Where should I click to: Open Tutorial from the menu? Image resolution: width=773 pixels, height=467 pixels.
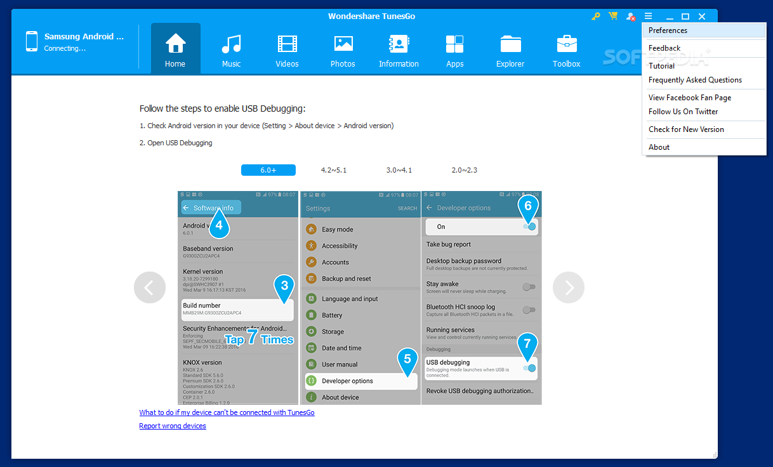[x=704, y=66]
